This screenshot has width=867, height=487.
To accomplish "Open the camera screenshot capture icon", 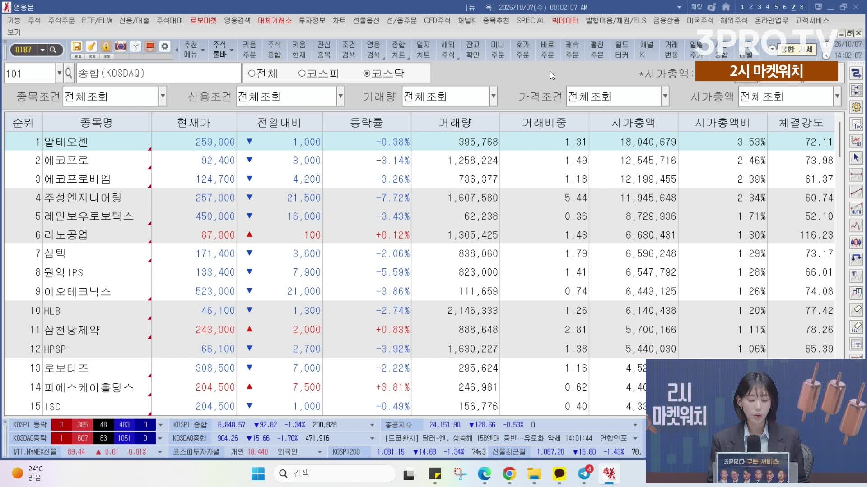I will (121, 46).
